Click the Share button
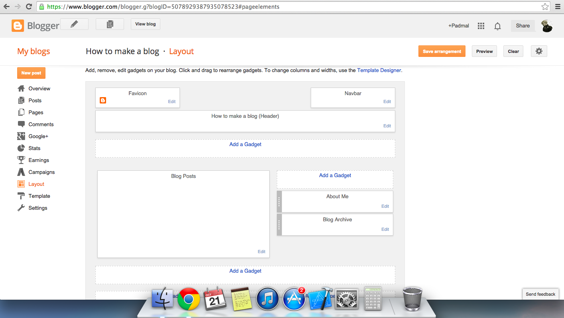This screenshot has width=564, height=318. pos(523,26)
